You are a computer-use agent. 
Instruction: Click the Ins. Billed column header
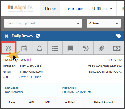click(69, 102)
